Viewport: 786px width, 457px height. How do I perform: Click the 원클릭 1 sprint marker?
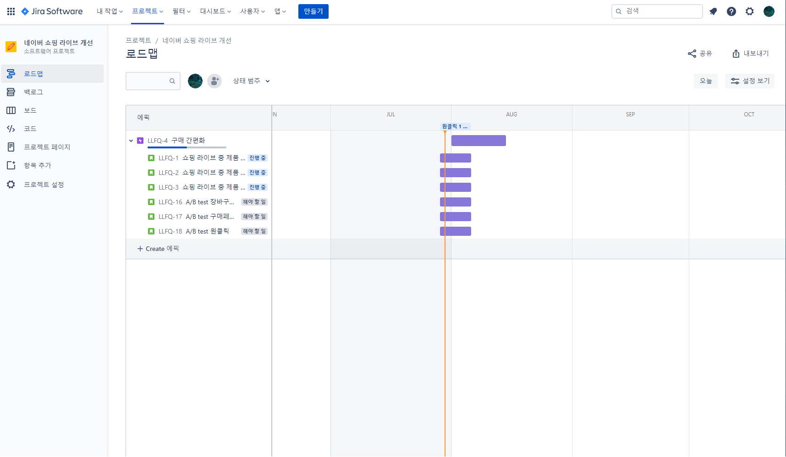coord(455,126)
